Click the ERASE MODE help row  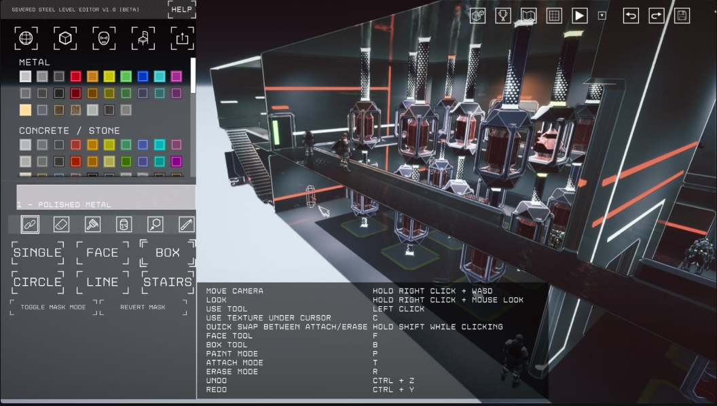292,371
